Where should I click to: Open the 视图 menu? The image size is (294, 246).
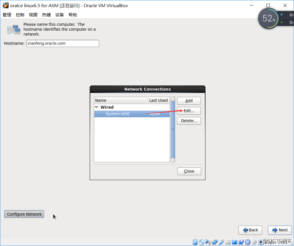pyautogui.click(x=33, y=15)
